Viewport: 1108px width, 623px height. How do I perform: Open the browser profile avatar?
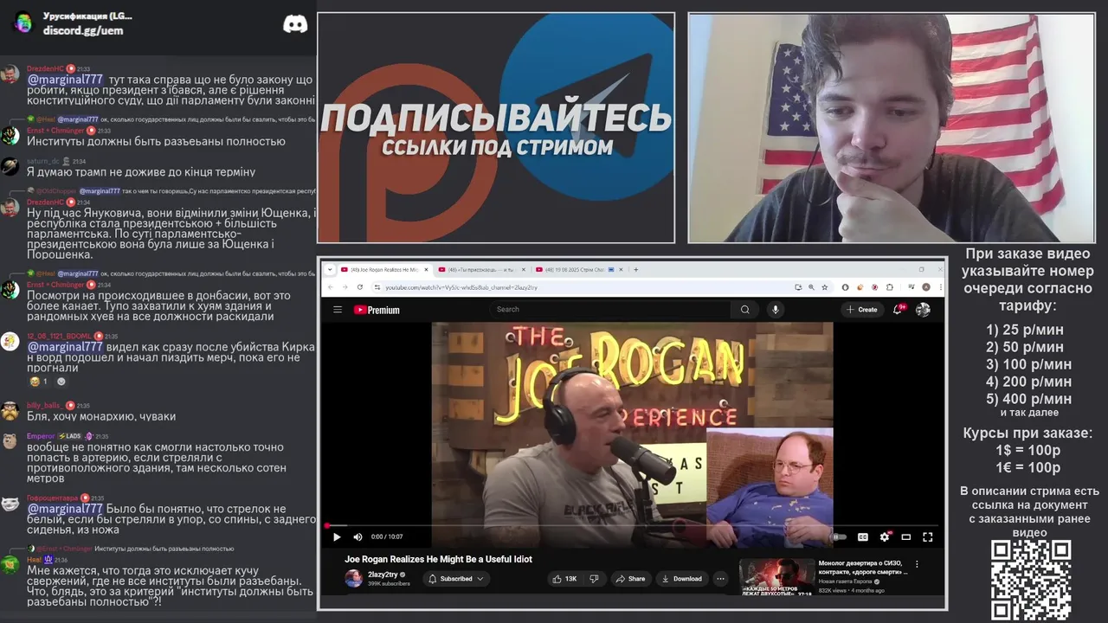pos(926,287)
